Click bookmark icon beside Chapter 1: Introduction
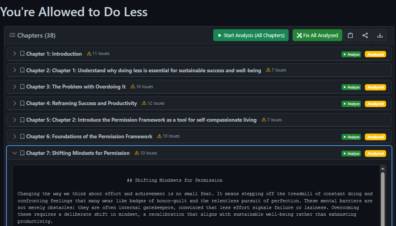Viewport: 396px width, 226px height. (23, 54)
